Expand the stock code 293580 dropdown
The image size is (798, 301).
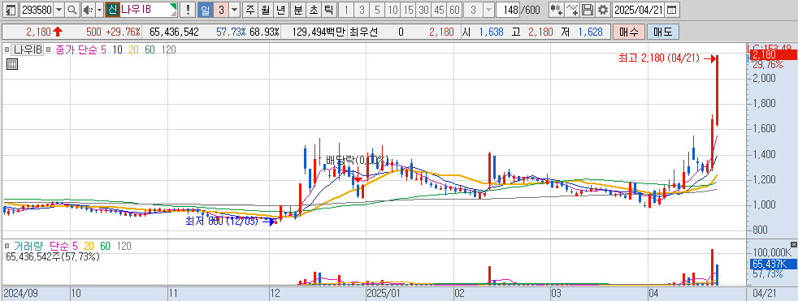pyautogui.click(x=59, y=9)
